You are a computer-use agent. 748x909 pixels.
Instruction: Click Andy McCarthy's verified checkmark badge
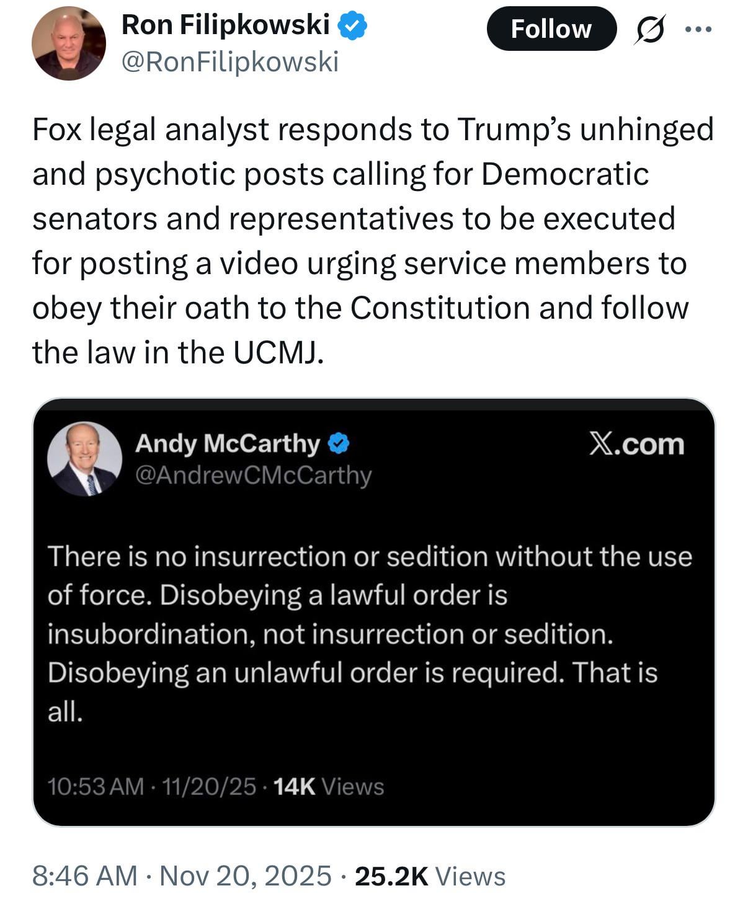pos(339,443)
